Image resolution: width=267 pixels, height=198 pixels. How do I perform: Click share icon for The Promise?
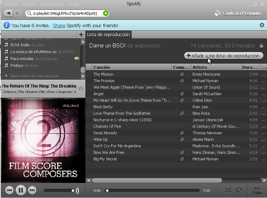(182, 80)
